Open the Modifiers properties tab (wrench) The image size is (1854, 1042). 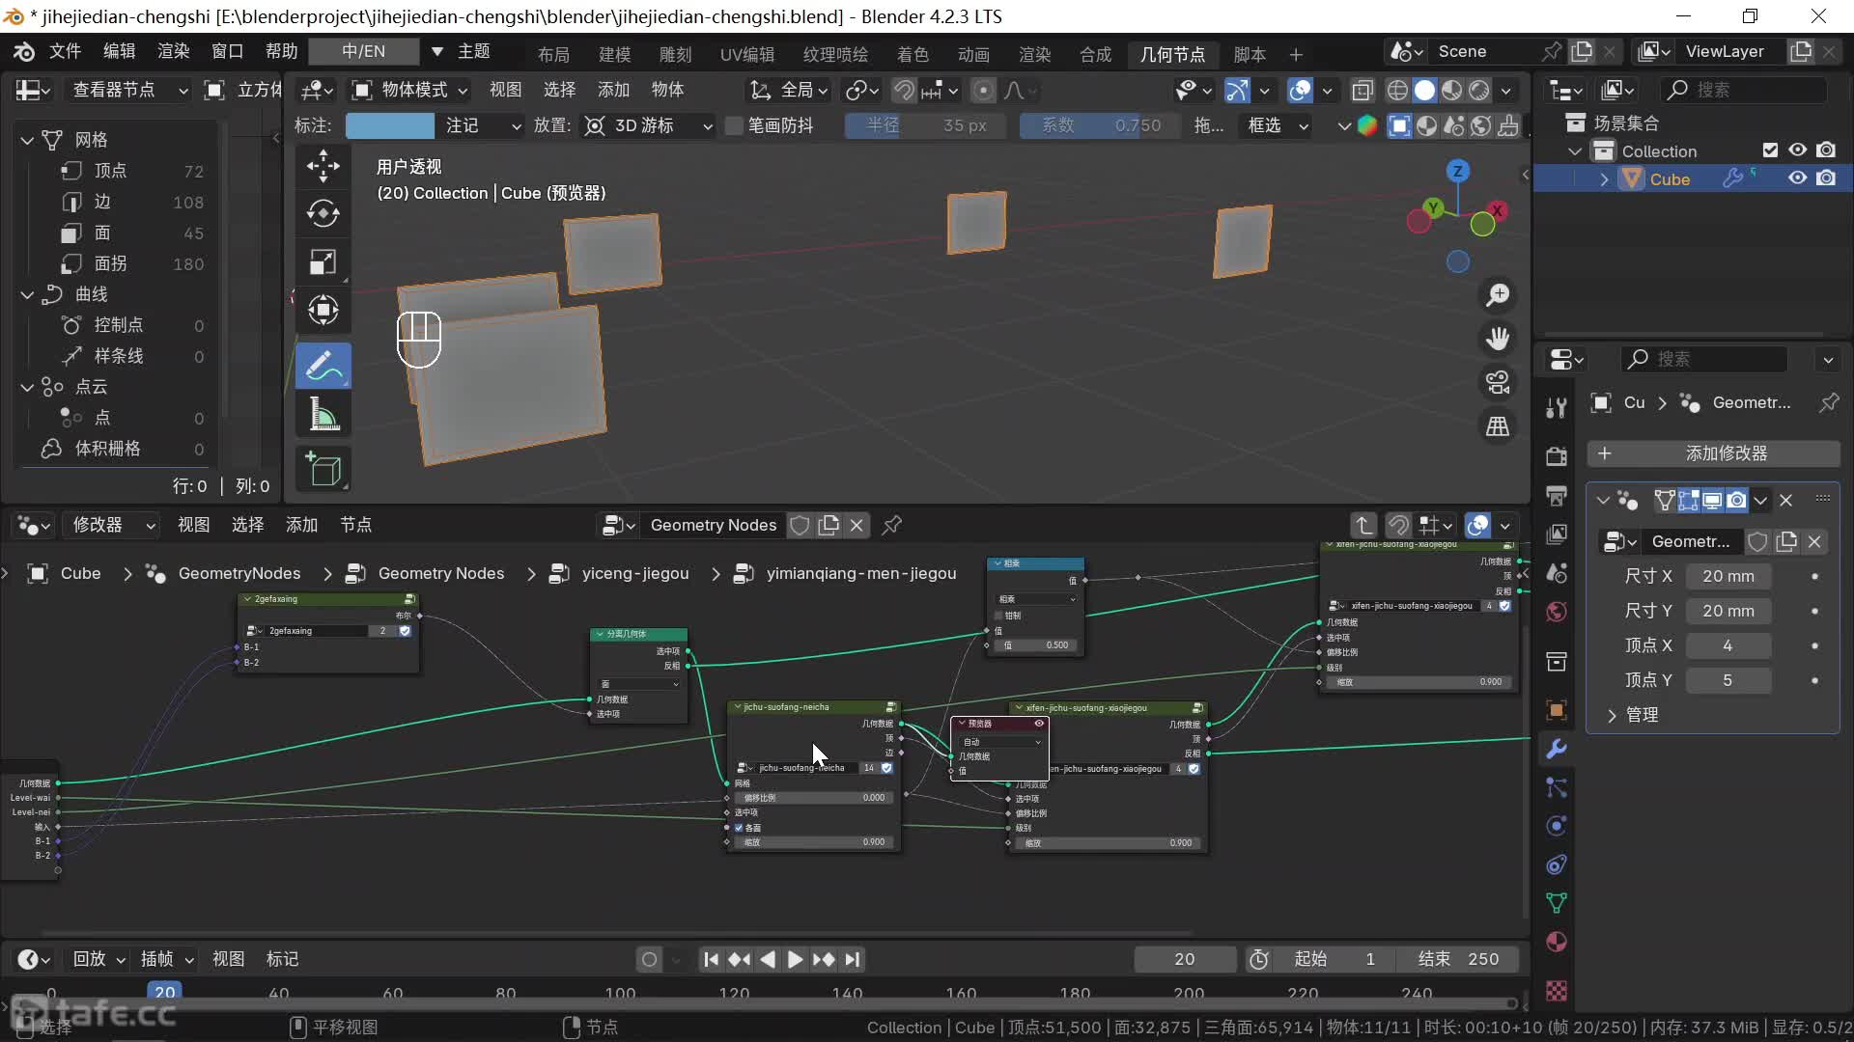point(1556,750)
